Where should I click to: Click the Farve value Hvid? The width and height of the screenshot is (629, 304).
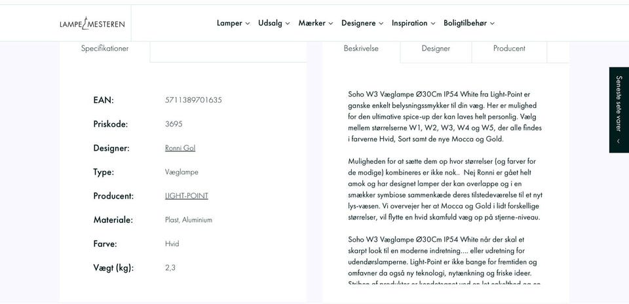point(172,244)
